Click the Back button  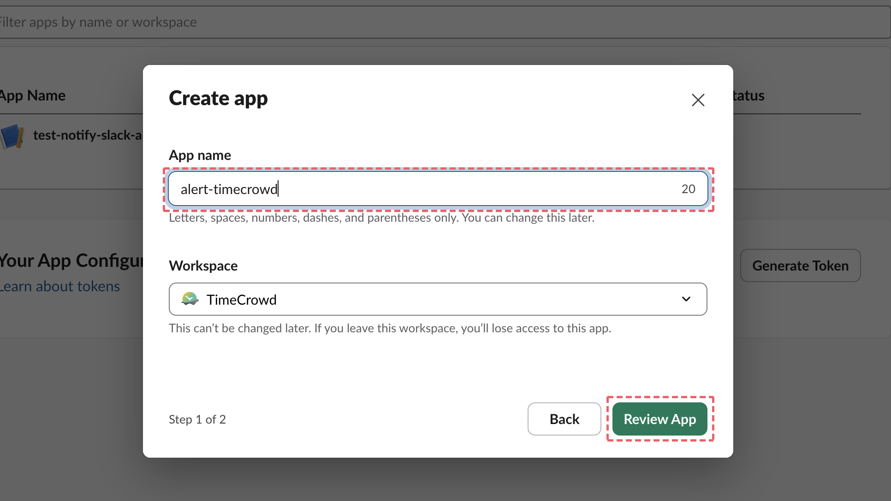point(564,419)
